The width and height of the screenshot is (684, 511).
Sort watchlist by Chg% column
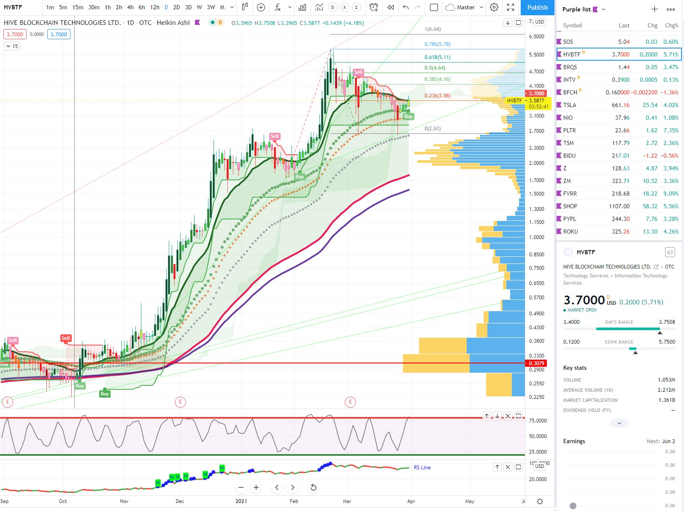(x=671, y=25)
